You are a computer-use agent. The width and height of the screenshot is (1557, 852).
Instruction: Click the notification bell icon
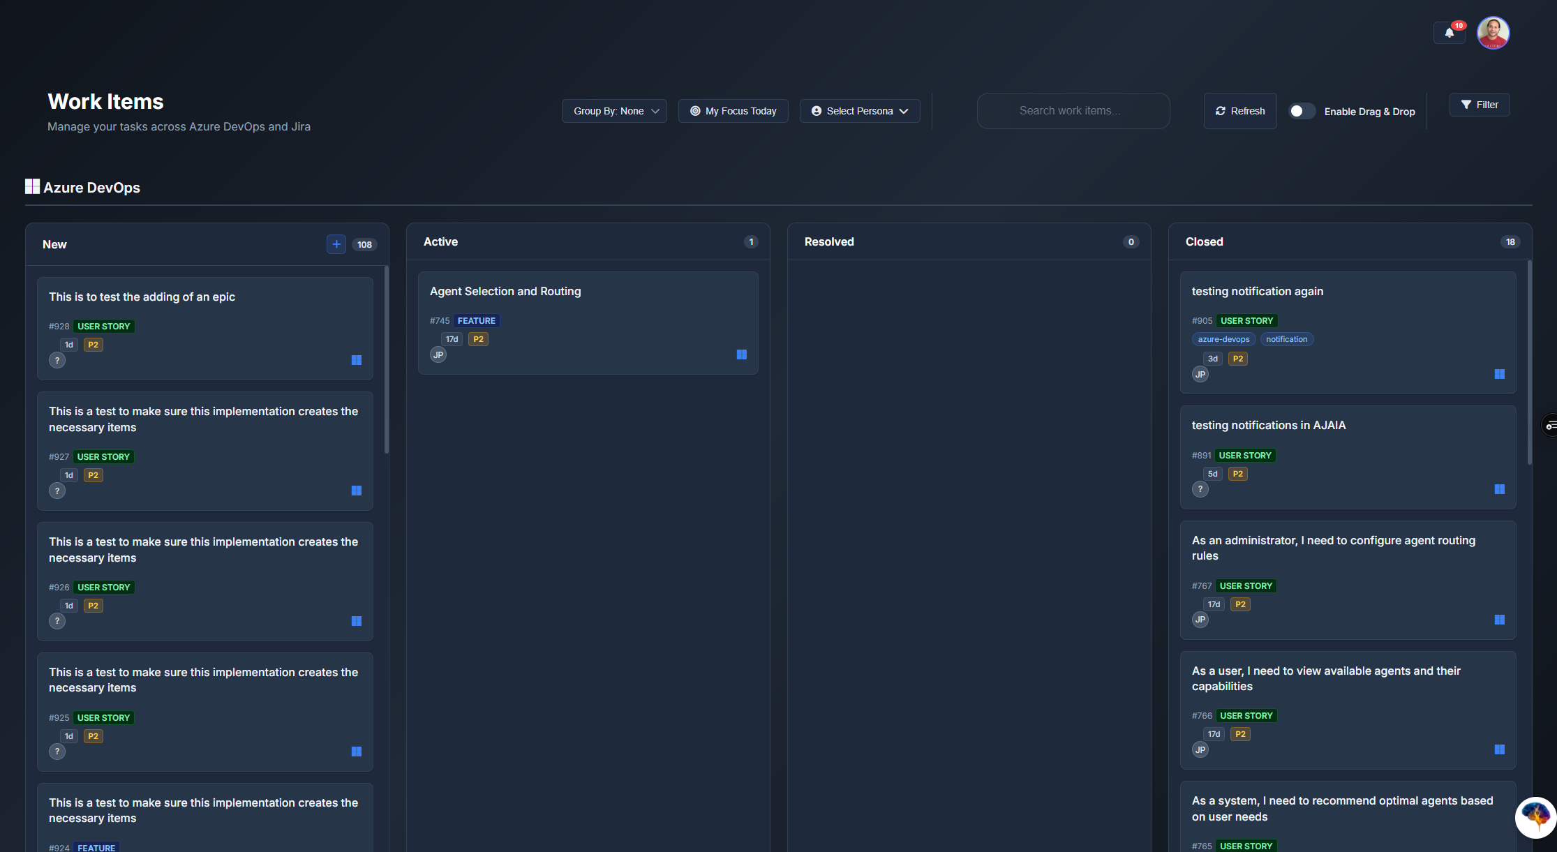pyautogui.click(x=1448, y=32)
